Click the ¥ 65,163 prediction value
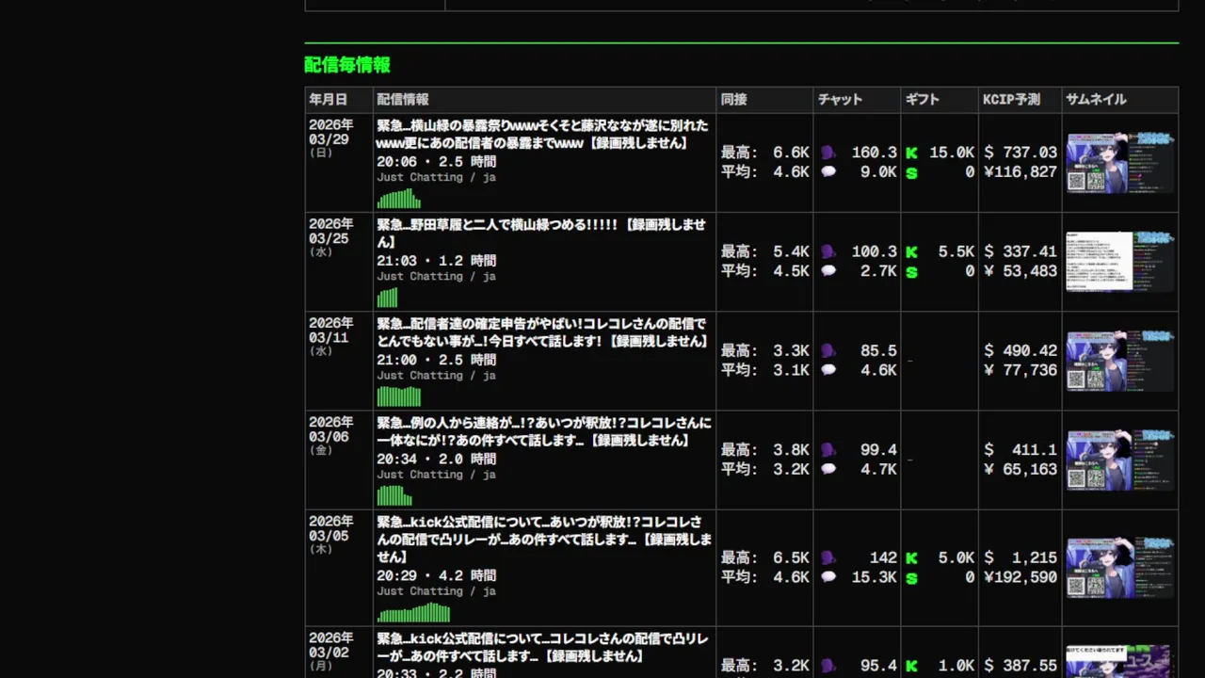1205x678 pixels. click(1020, 470)
